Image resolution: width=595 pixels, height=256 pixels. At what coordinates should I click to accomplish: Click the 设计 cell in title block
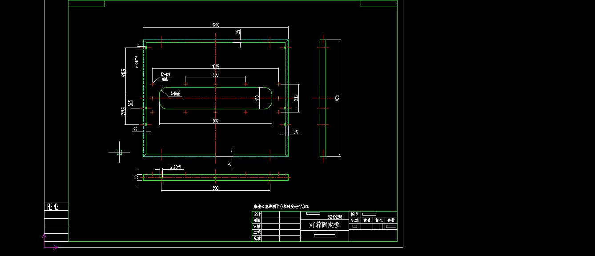point(257,214)
